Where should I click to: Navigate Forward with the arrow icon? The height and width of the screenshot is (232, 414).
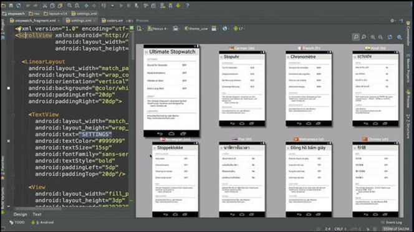[x=94, y=5]
